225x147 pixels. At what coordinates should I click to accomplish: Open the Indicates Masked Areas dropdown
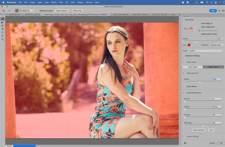[217, 45]
